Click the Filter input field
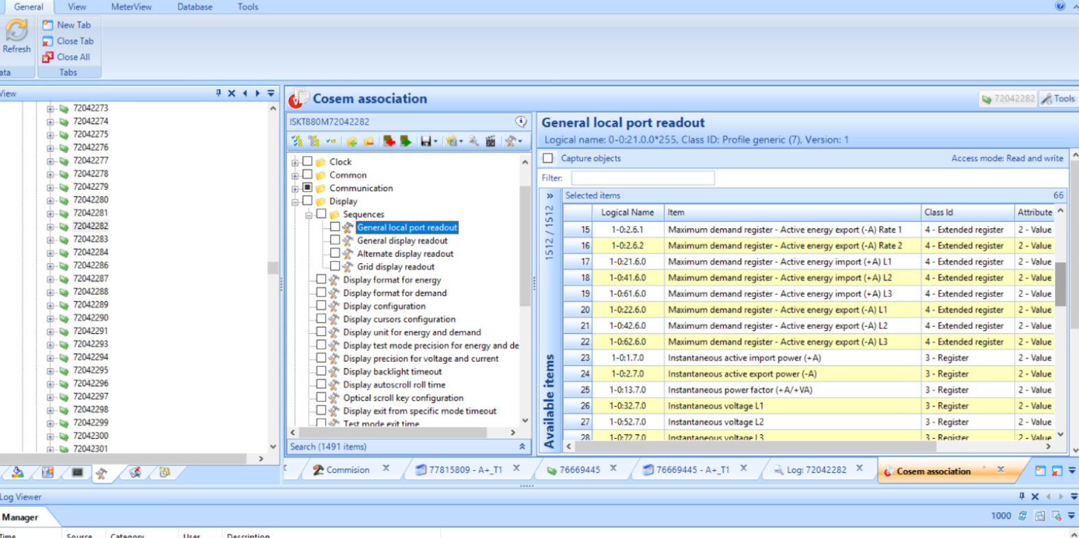This screenshot has width=1079, height=538. click(x=643, y=178)
